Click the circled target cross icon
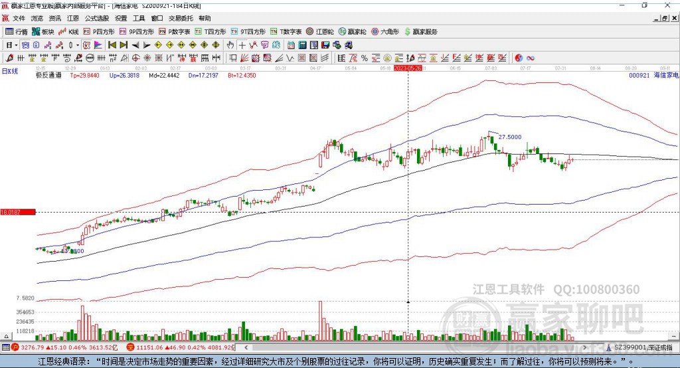This screenshot has width=680, height=368. [x=135, y=58]
